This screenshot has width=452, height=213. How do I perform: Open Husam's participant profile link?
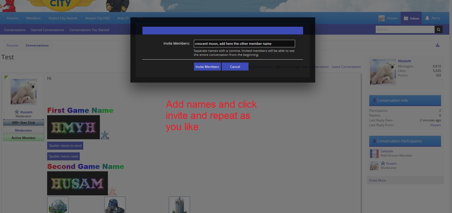click(x=391, y=164)
